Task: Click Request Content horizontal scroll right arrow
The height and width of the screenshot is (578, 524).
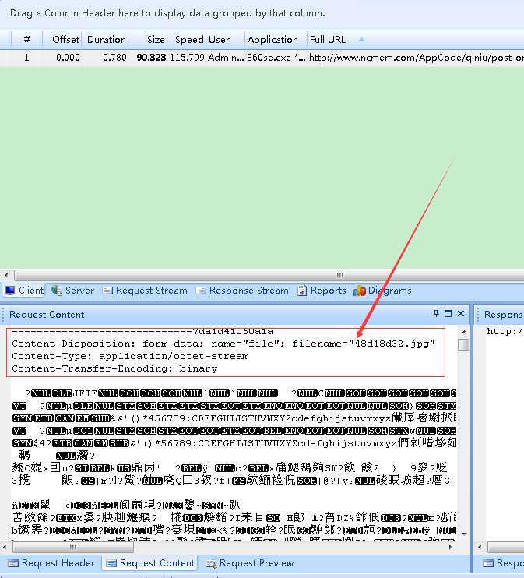Action: tap(450, 547)
